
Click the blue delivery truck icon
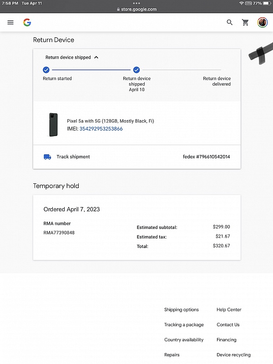coord(47,157)
